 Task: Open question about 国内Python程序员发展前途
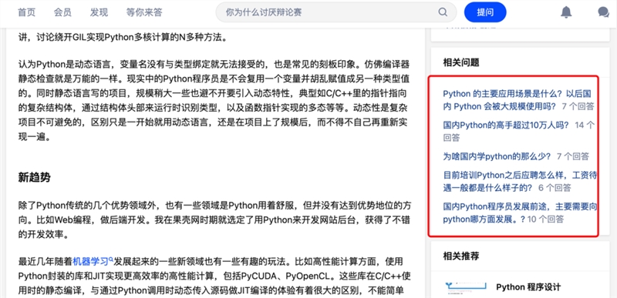click(520, 213)
